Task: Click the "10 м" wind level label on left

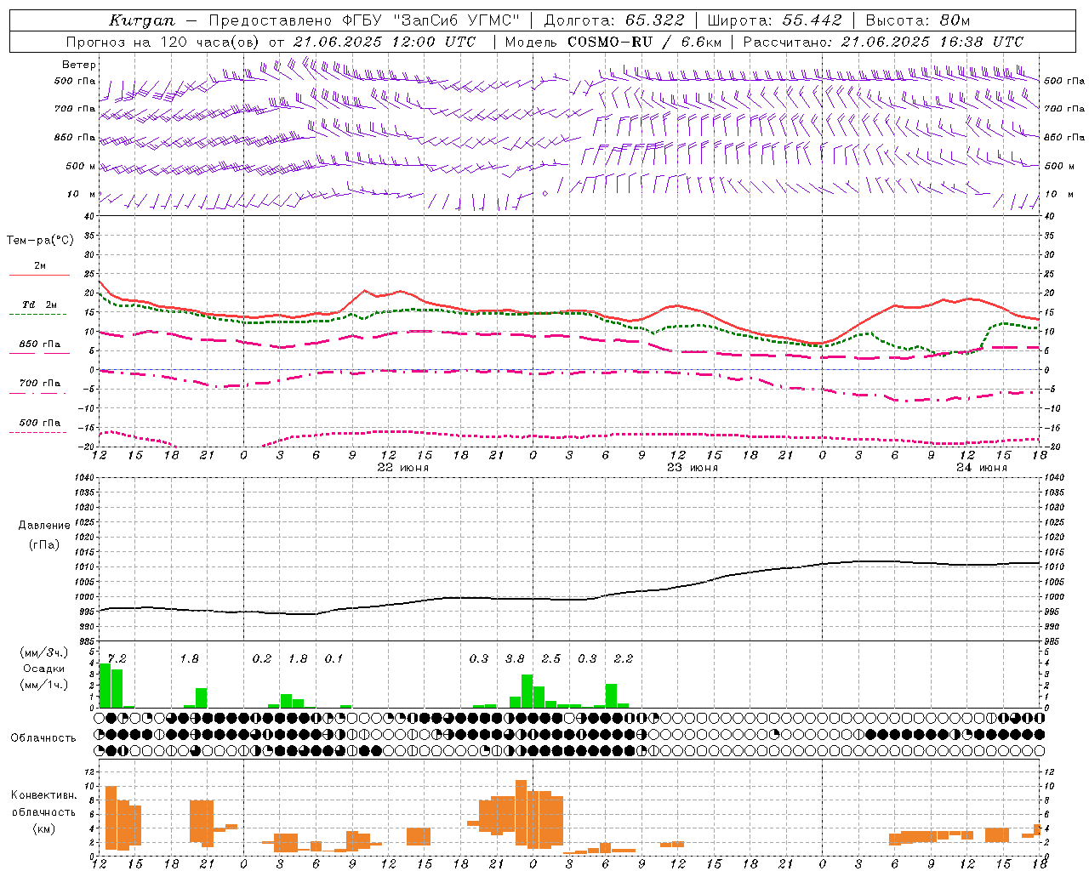Action: [82, 195]
